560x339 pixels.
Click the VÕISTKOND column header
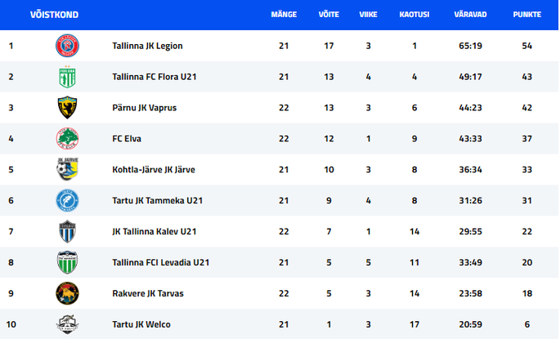point(54,15)
